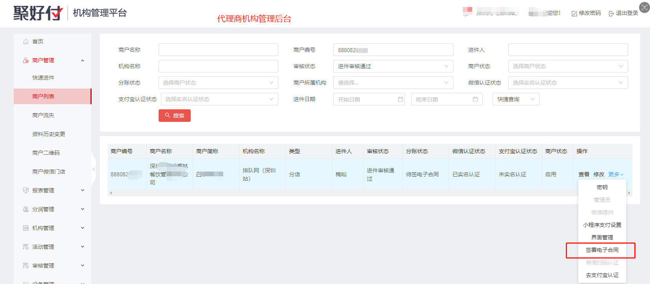Image resolution: width=650 pixels, height=284 pixels.
Task: Click the 修改密码 edit icon
Action: click(x=574, y=14)
